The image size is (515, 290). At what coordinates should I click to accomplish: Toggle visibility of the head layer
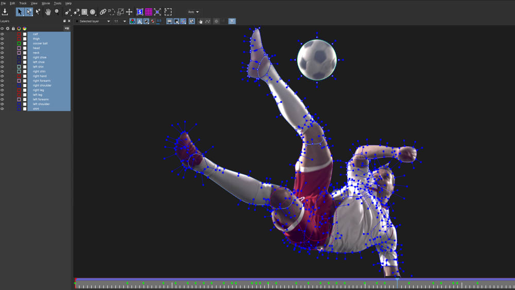[2, 48]
